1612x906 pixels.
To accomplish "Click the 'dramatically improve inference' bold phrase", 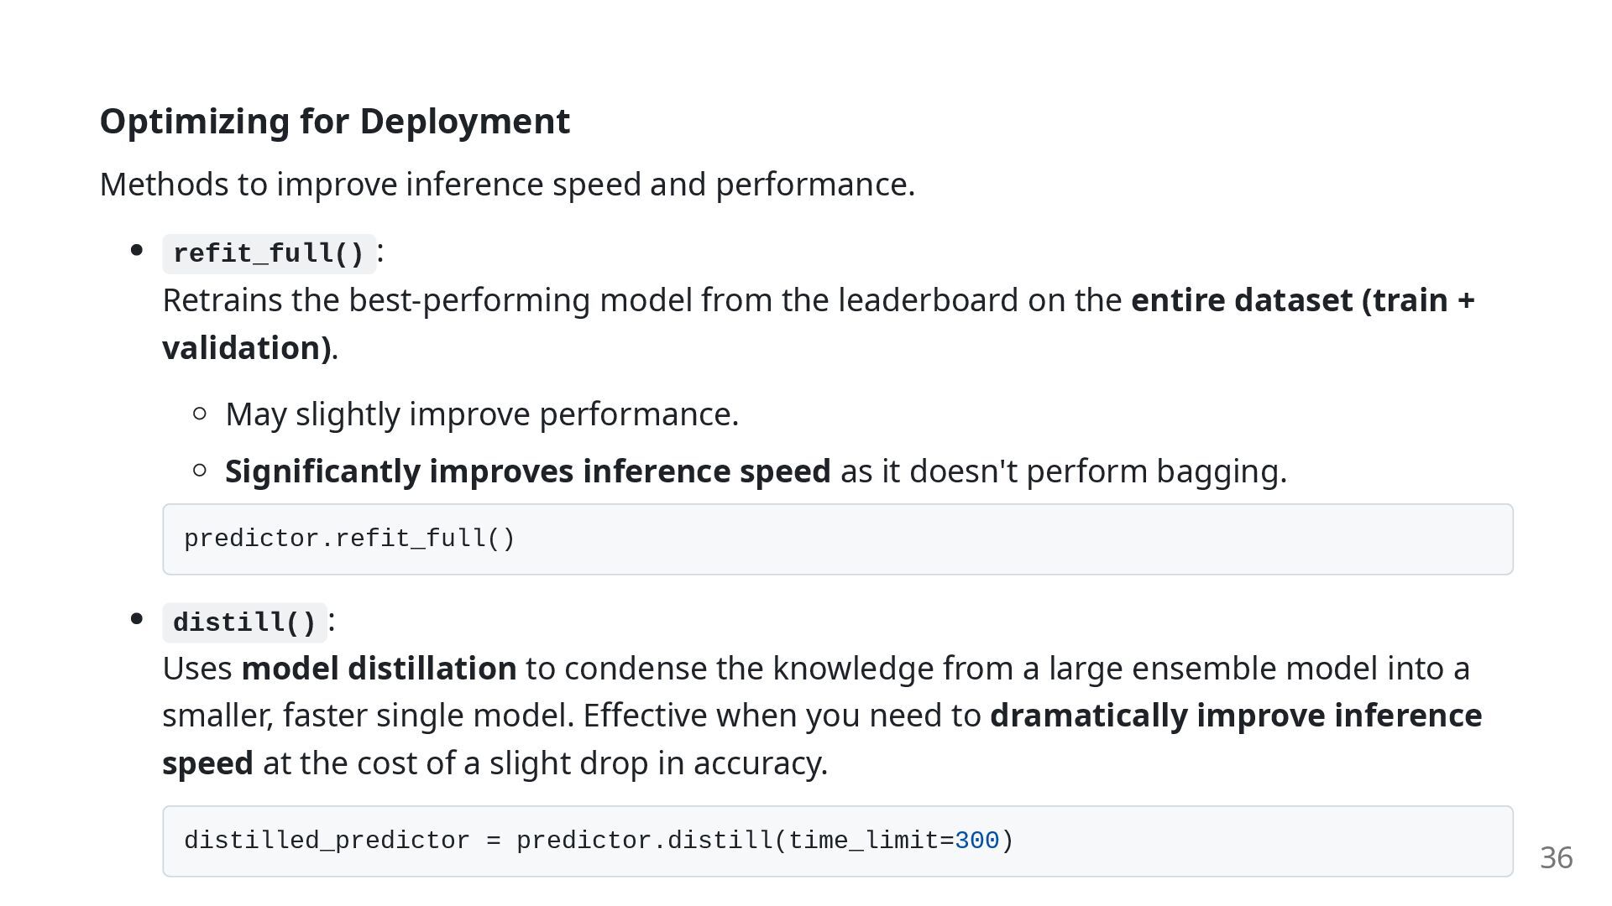I will pyautogui.click(x=1236, y=716).
